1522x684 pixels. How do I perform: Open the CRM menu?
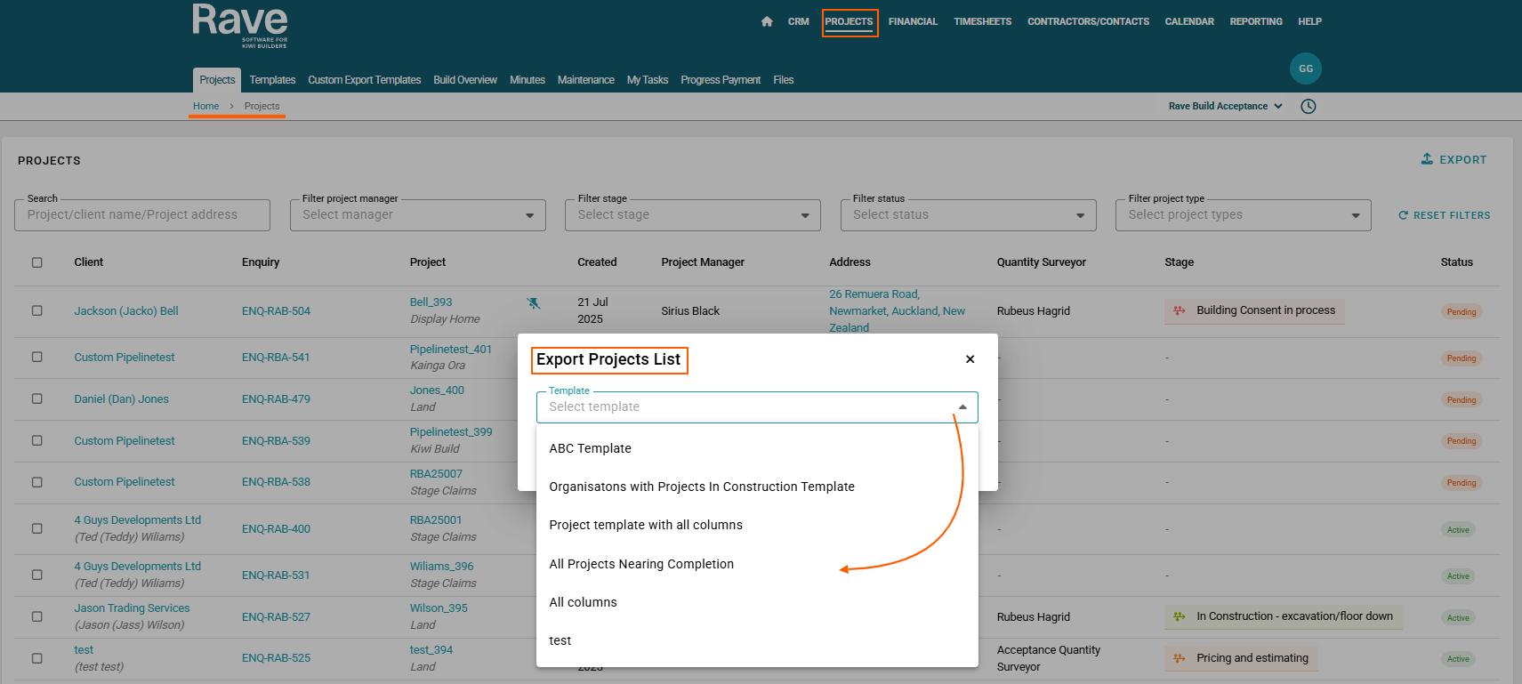[x=798, y=21]
